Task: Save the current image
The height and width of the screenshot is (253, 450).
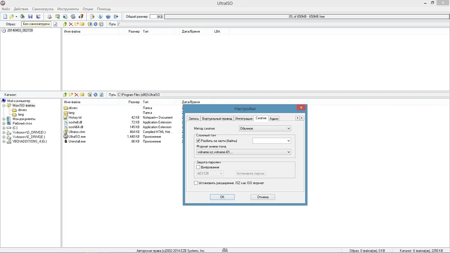Action: (x=31, y=17)
